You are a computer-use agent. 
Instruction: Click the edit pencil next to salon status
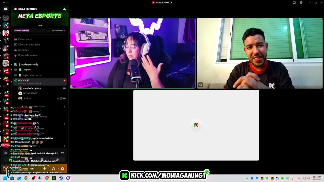click(x=40, y=84)
